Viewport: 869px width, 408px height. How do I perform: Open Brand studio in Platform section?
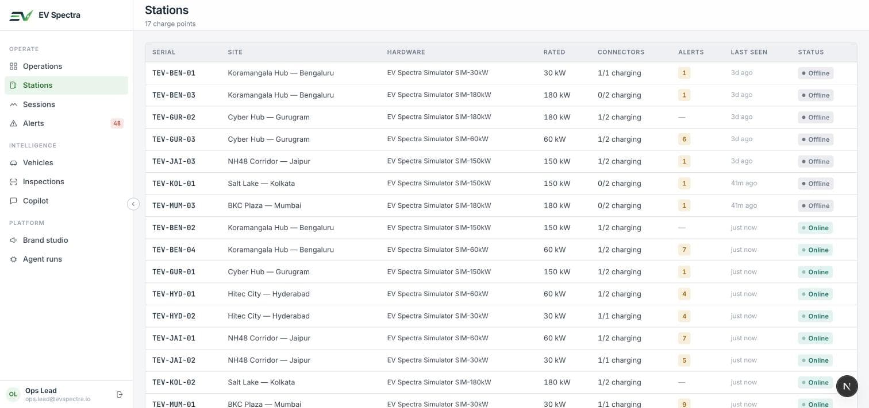(x=66, y=240)
